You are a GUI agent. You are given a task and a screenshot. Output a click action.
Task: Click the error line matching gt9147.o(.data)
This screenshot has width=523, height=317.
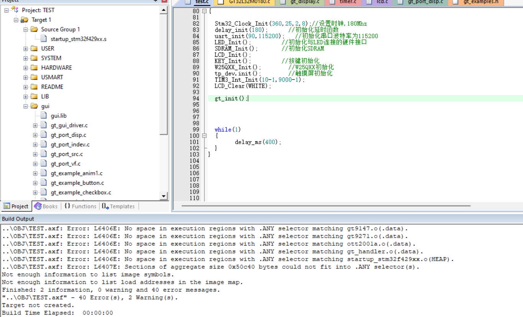pyautogui.click(x=205, y=228)
